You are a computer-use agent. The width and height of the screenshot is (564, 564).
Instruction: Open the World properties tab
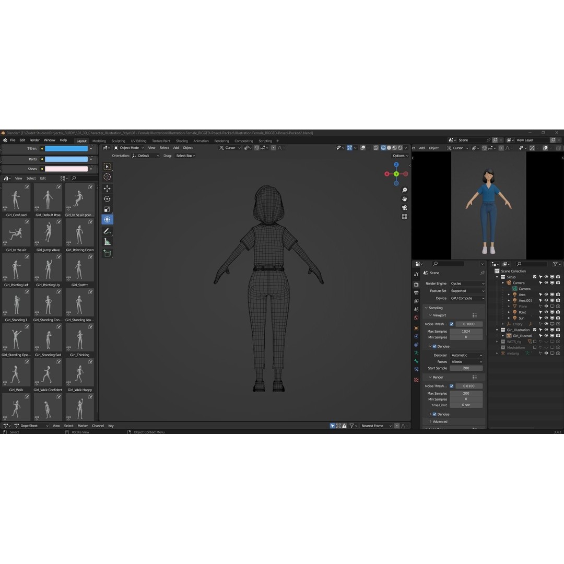416,318
